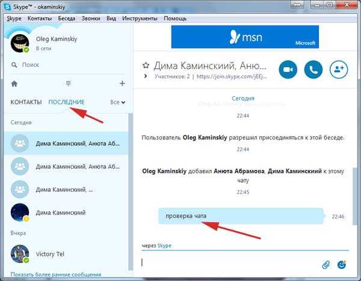This screenshot has height=281, width=361.
Task: Click the В сети status text
Action: tap(43, 49)
